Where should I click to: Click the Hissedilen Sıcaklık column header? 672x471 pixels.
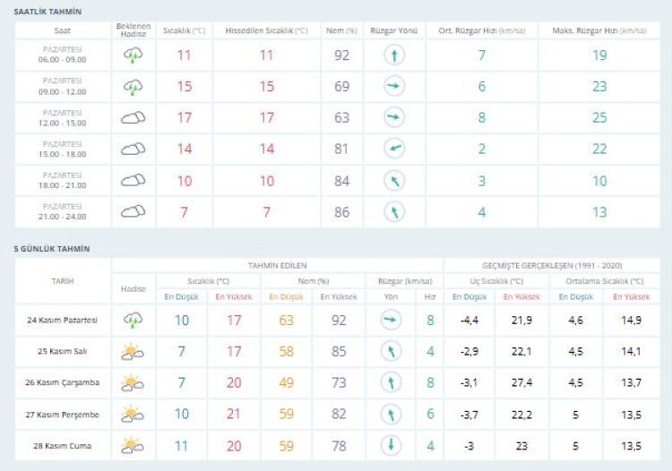click(266, 30)
